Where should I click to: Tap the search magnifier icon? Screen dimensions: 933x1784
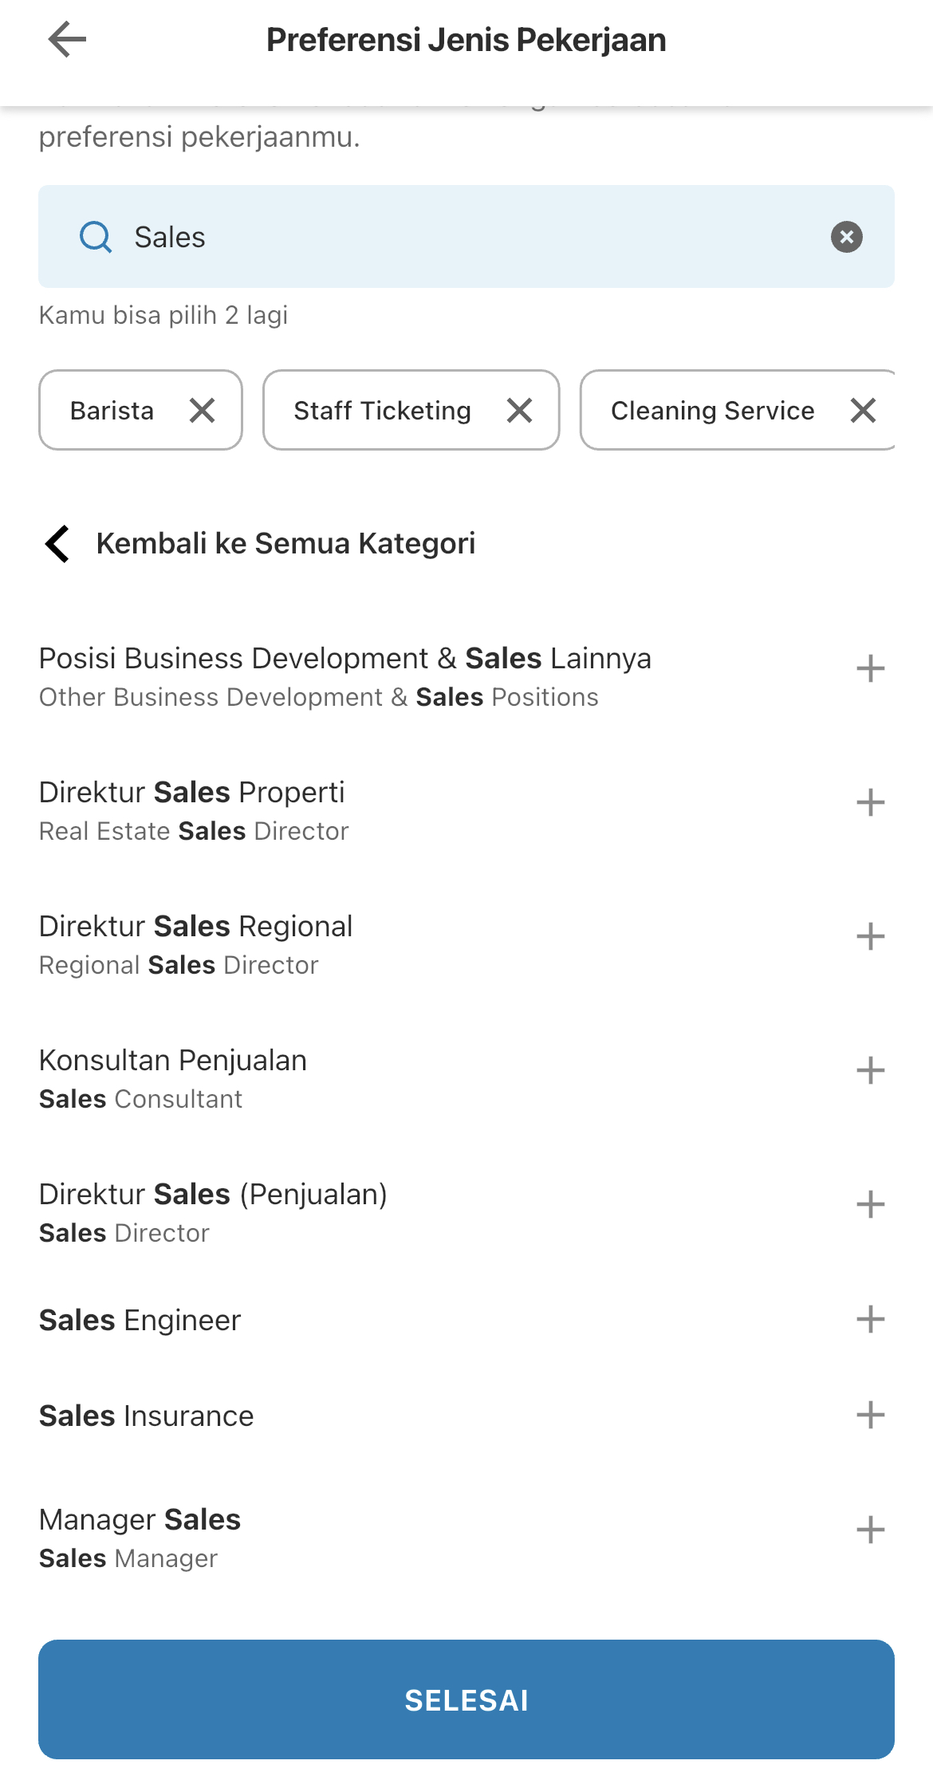click(96, 237)
